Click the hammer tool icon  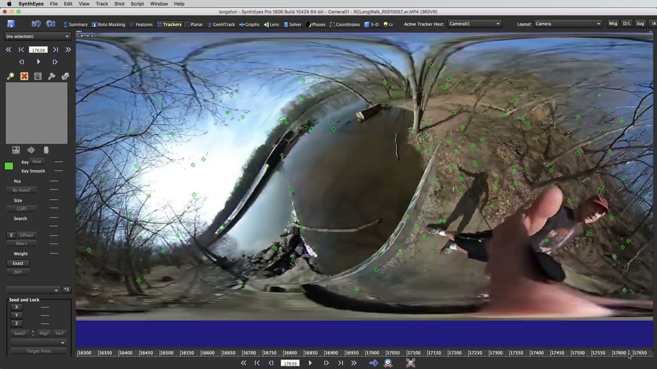tap(51, 76)
